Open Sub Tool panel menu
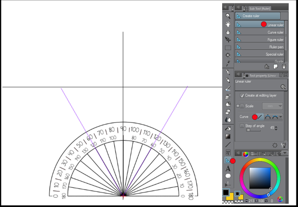The image size is (298, 207). (238, 7)
